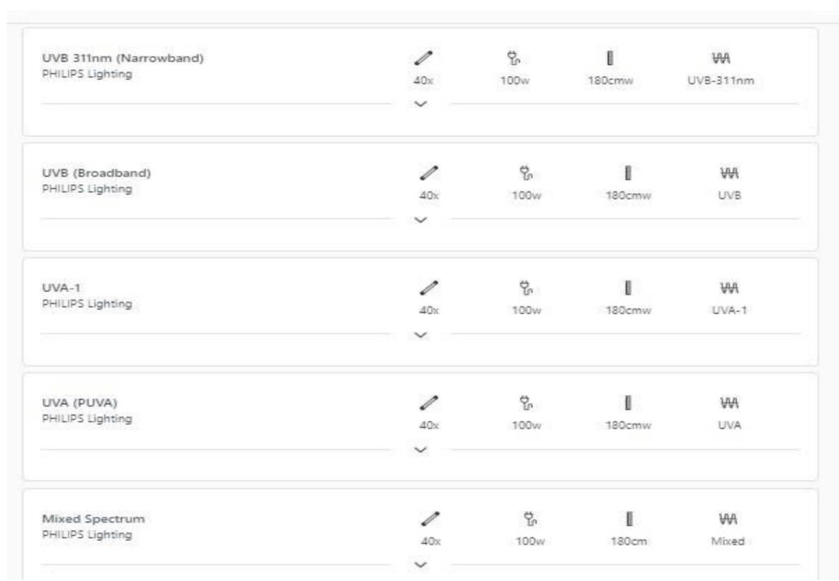
Task: Click the lamp length icon for UVB Broadband
Action: click(x=627, y=174)
